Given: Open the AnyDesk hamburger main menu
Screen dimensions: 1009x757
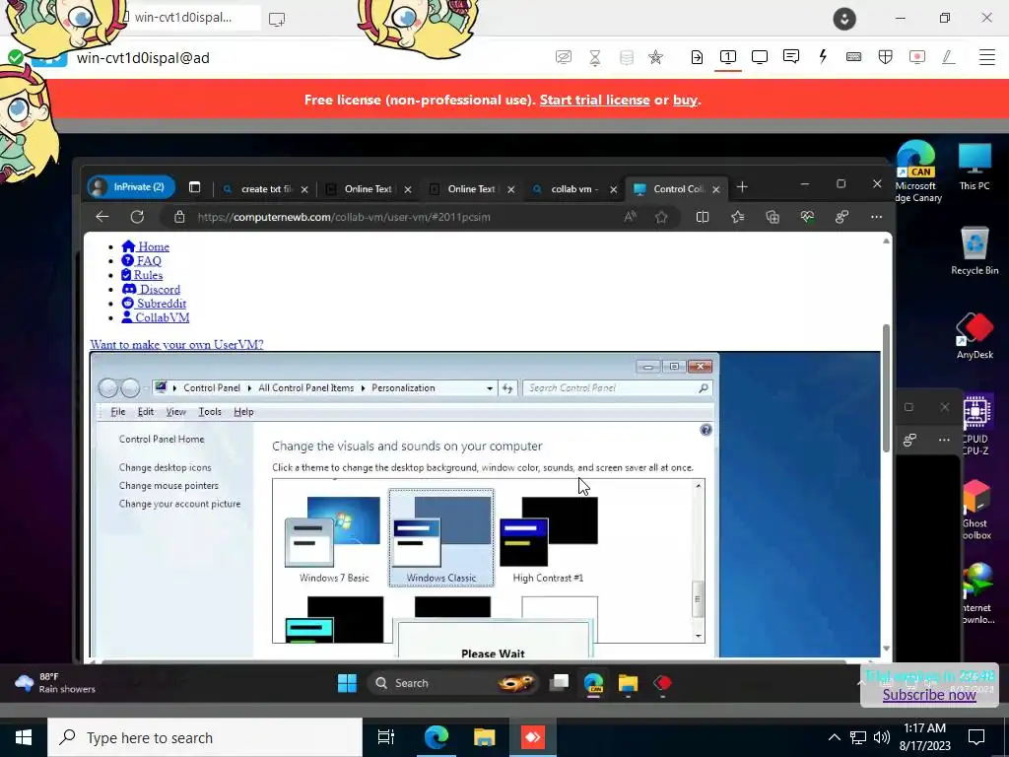Looking at the screenshot, I should point(987,57).
